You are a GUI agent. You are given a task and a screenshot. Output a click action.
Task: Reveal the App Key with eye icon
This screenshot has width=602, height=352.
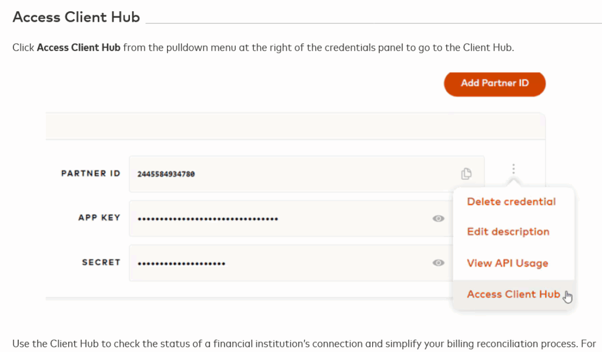pyautogui.click(x=438, y=219)
